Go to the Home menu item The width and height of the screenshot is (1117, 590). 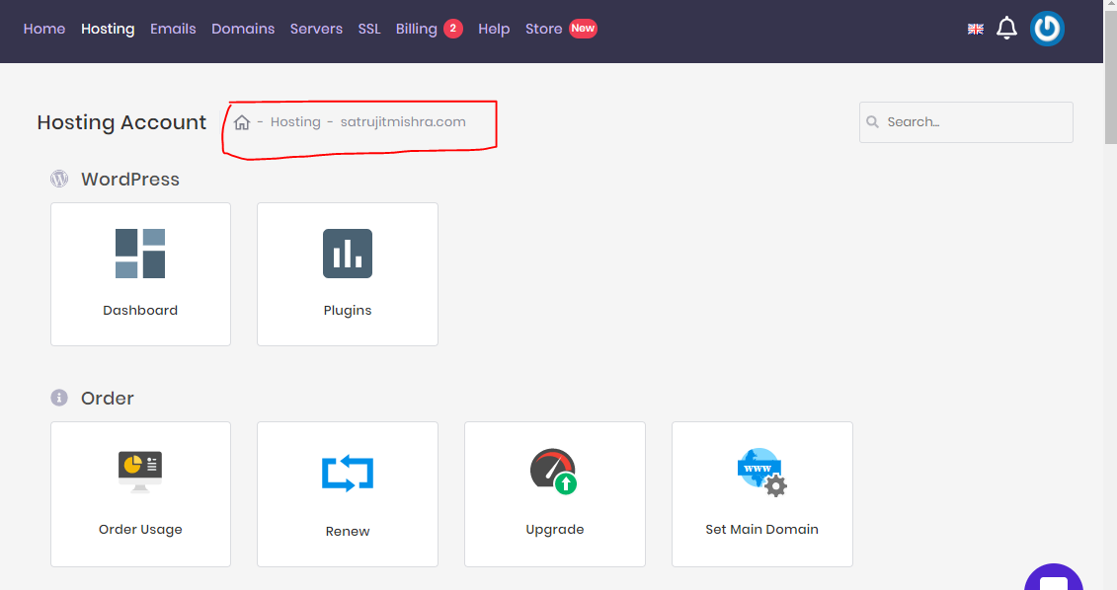click(44, 29)
